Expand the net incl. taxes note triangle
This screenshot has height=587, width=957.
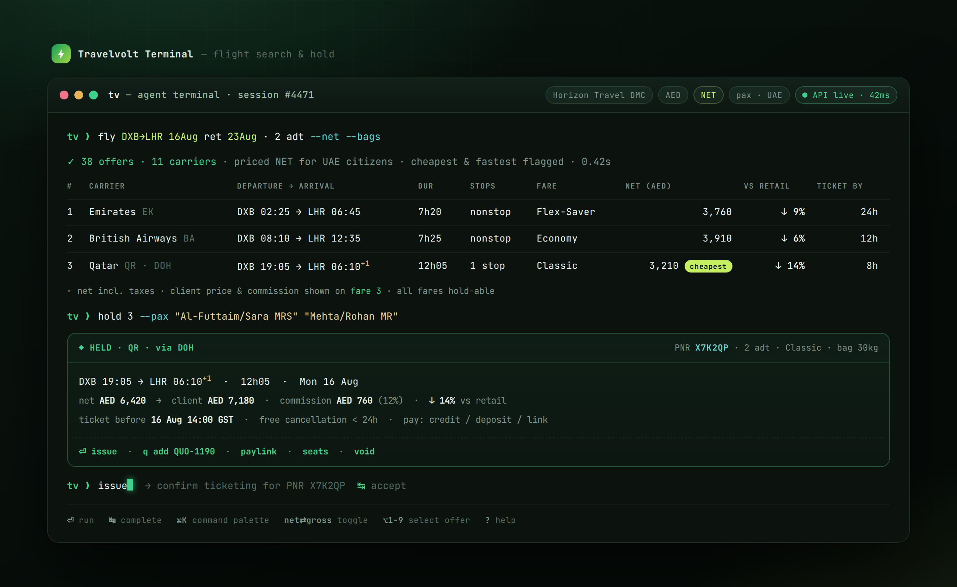tap(70, 291)
